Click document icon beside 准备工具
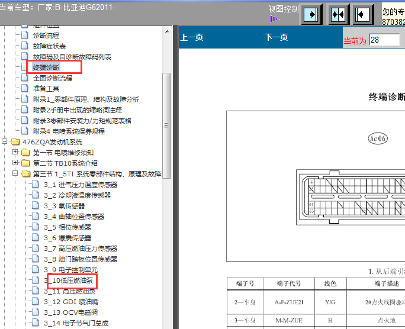The height and width of the screenshot is (329, 405). (24, 88)
